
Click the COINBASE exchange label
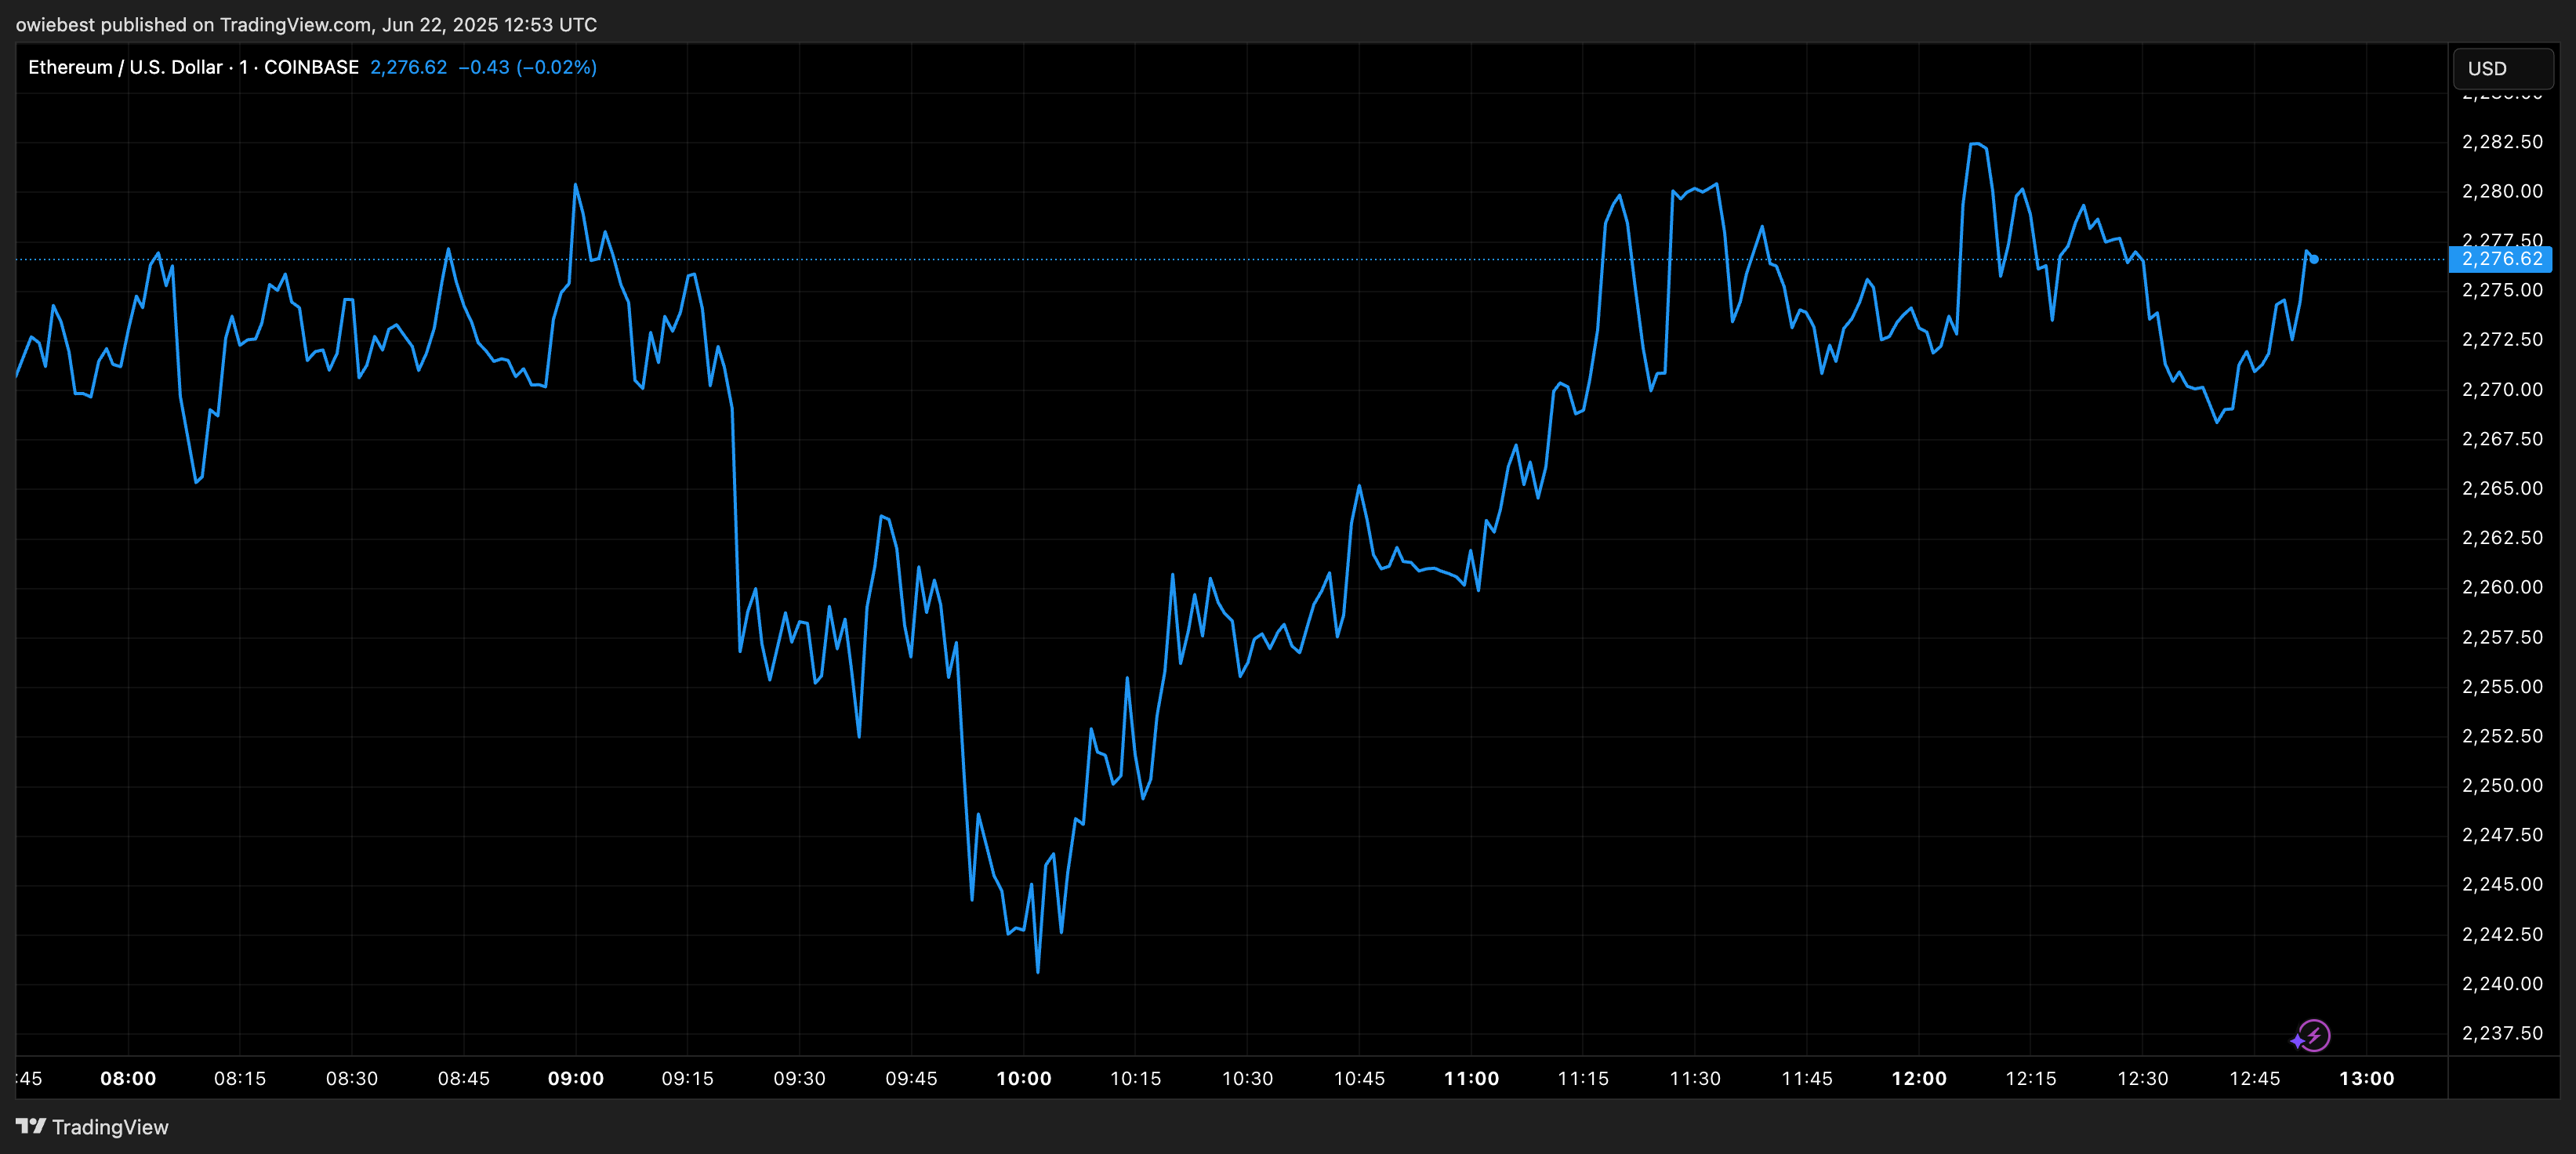311,67
